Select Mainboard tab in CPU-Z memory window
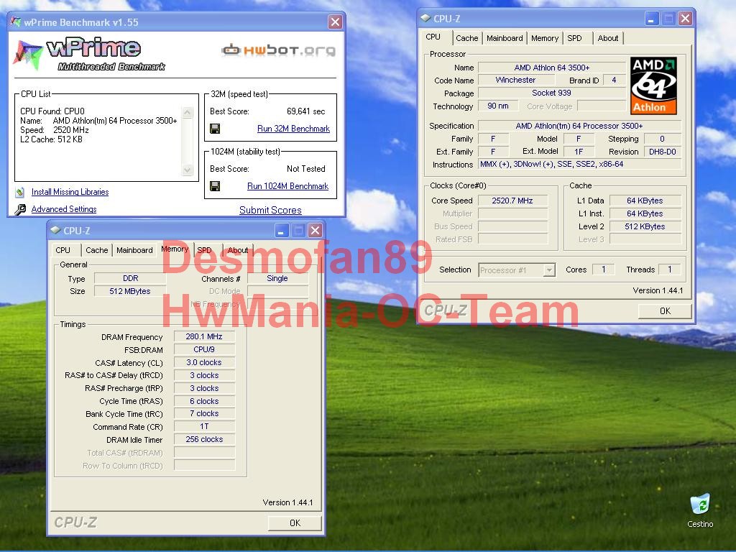Image resolution: width=736 pixels, height=552 pixels. pyautogui.click(x=134, y=250)
